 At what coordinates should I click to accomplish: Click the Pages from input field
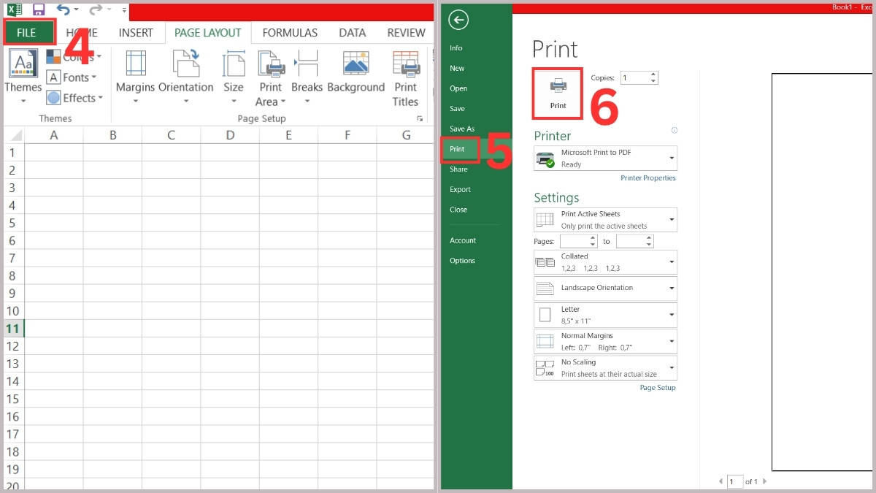point(578,241)
